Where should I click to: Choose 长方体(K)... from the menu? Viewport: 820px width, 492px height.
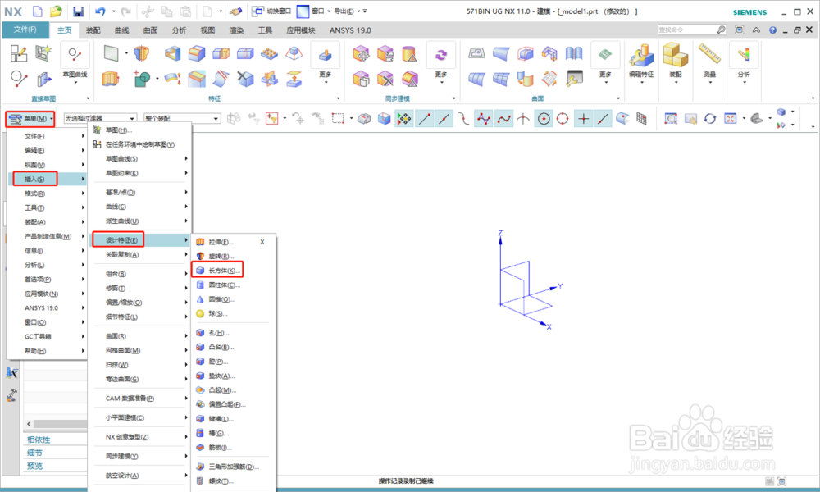tap(217, 271)
